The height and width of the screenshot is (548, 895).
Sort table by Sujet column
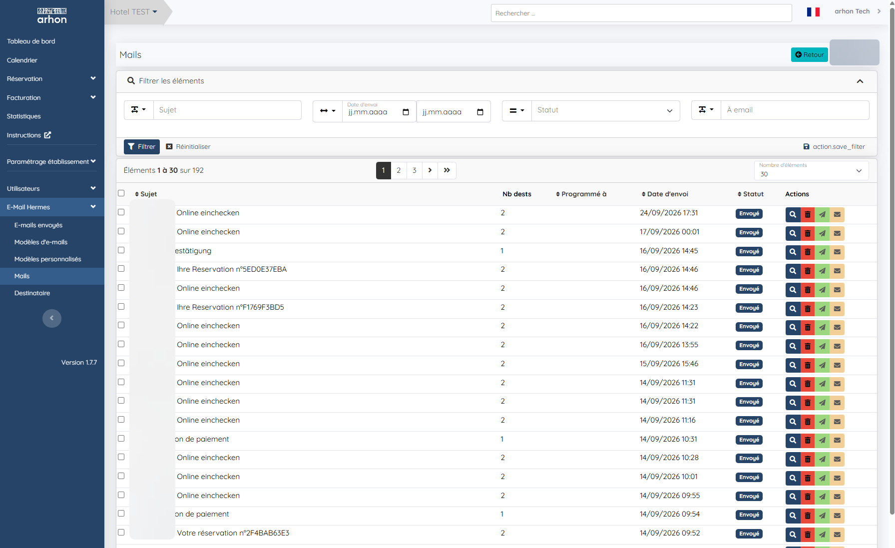[x=146, y=194]
